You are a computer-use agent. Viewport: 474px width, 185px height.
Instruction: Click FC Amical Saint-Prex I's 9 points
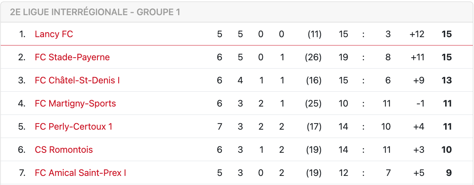coord(449,173)
